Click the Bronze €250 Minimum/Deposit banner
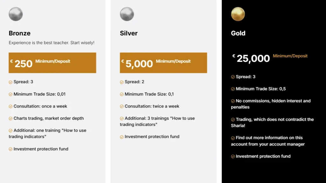Viewport: 326px width, 183px height. pos(52,63)
